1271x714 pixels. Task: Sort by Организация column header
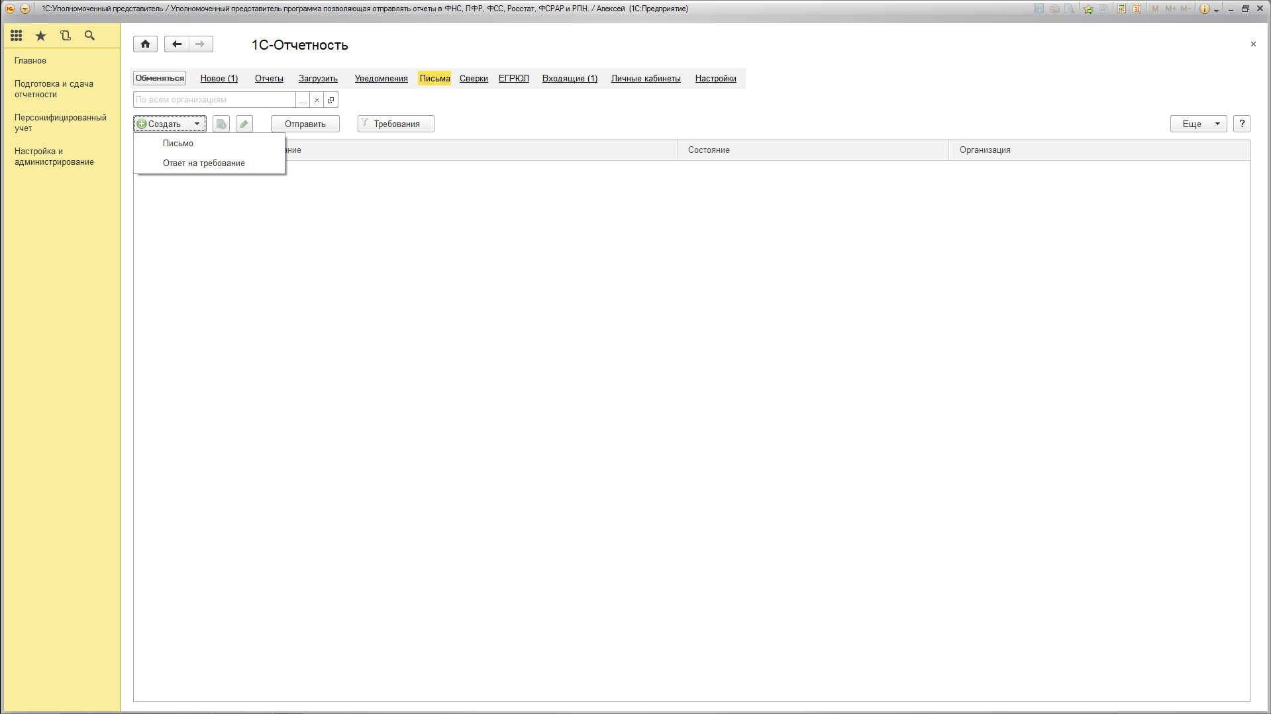(1099, 150)
